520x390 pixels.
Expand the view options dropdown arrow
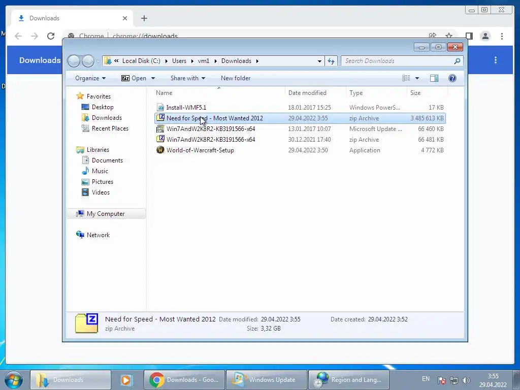[417, 78]
